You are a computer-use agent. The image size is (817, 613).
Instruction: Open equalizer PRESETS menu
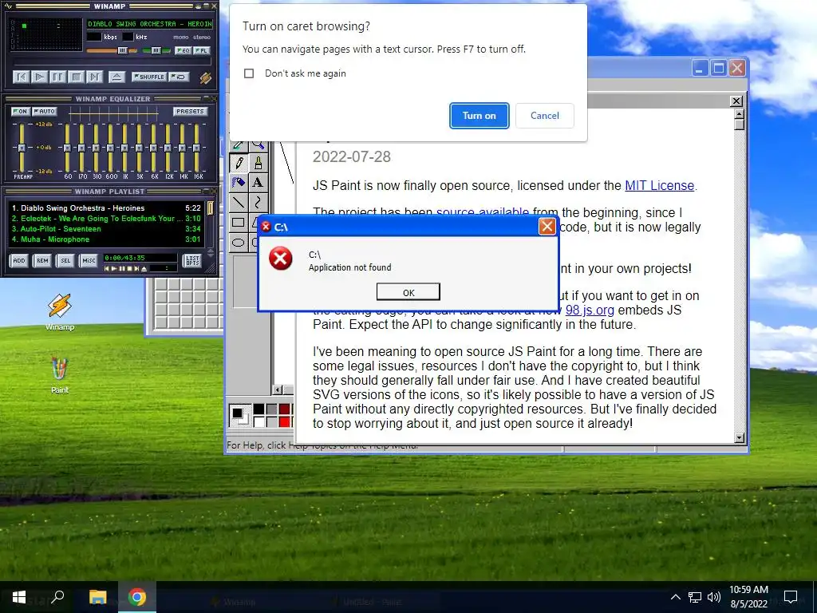[x=190, y=111]
